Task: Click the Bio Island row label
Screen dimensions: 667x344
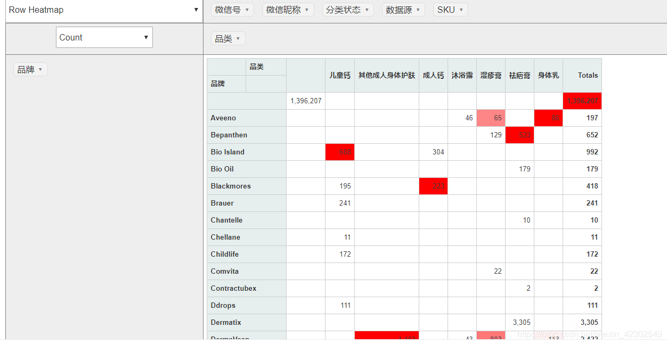Action: tap(227, 152)
